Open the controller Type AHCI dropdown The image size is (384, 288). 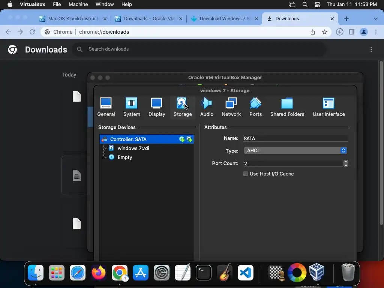coord(295,150)
